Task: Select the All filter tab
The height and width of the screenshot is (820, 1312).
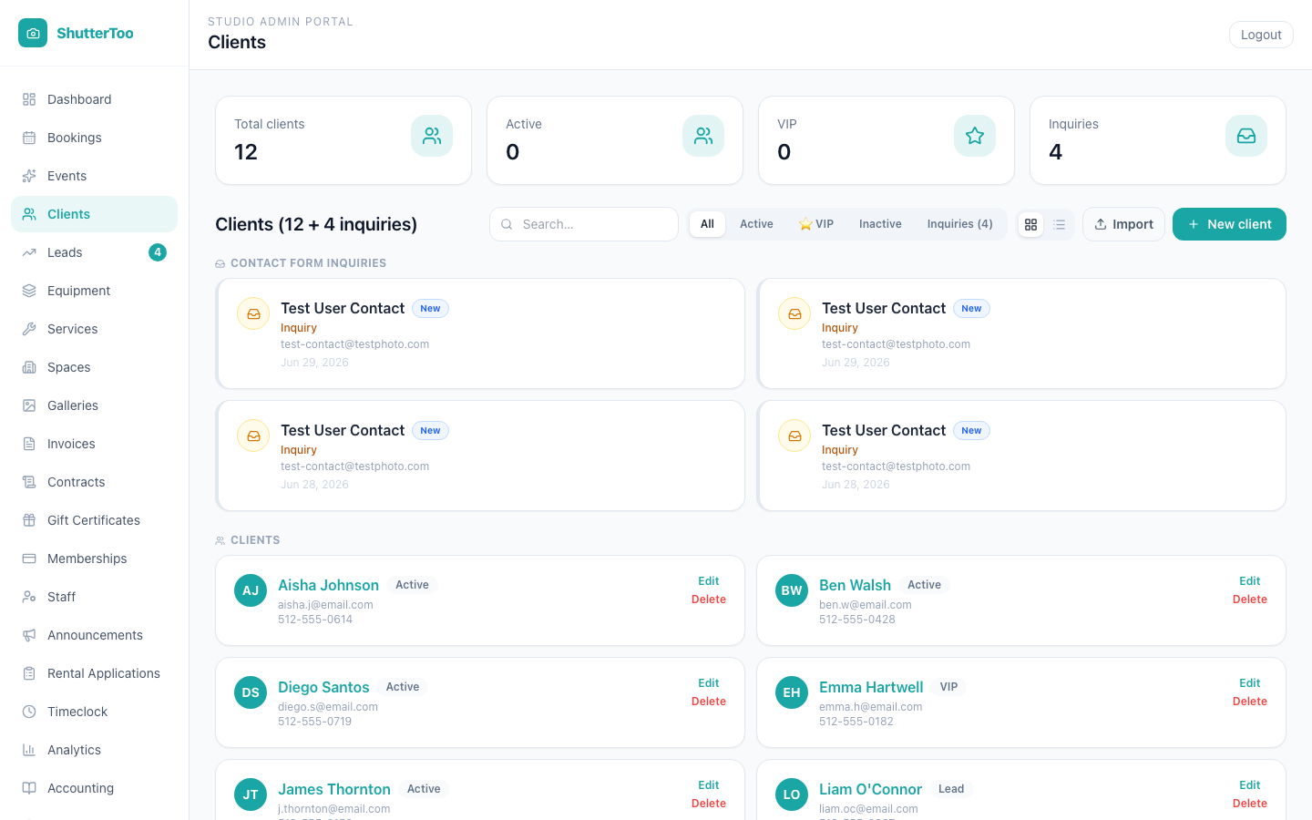Action: click(707, 224)
